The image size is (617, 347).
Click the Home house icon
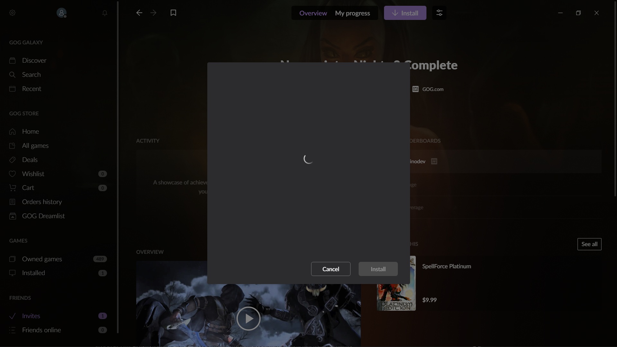click(x=12, y=131)
